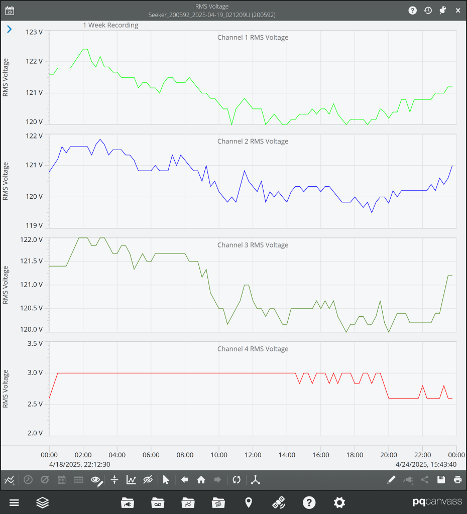Select the pointer selection tool
Image resolution: width=467 pixels, height=514 pixels.
point(166,479)
